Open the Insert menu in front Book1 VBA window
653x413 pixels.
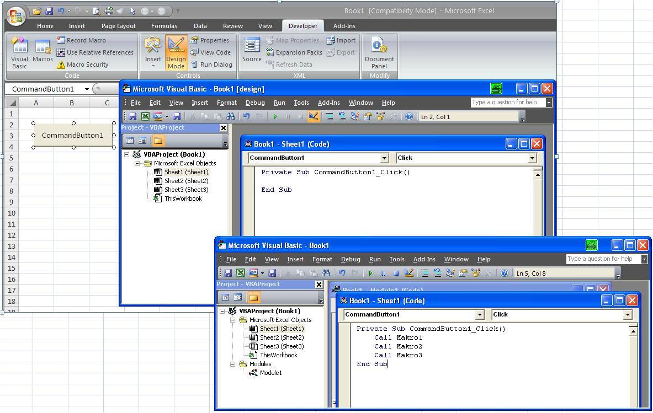click(x=295, y=259)
